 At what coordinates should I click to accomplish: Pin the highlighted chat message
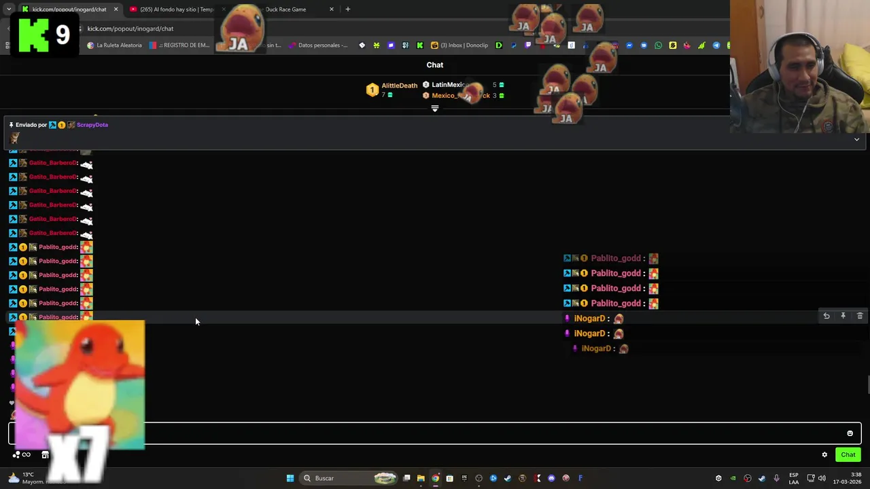843,316
